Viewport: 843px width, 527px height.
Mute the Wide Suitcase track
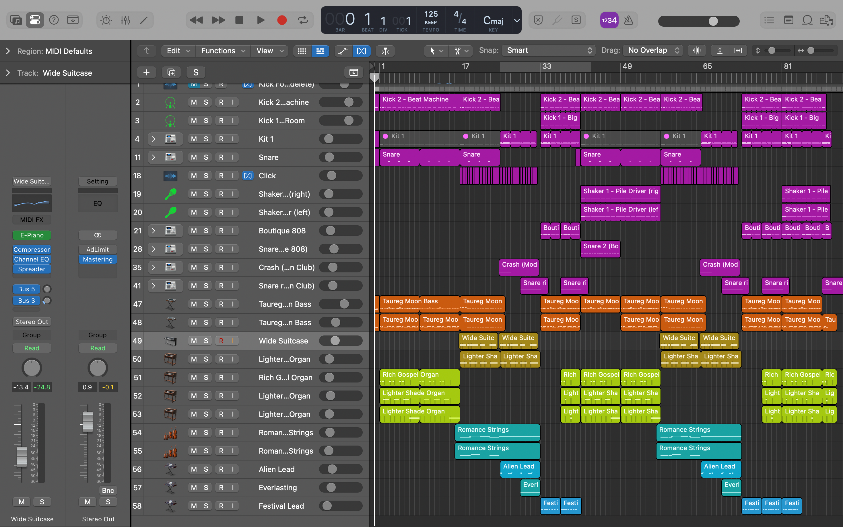pyautogui.click(x=194, y=341)
